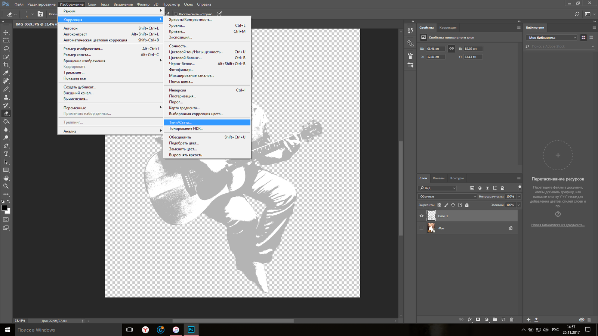Select the Paint Bucket tool
Screen dimensions: 598x336
click(x=6, y=121)
